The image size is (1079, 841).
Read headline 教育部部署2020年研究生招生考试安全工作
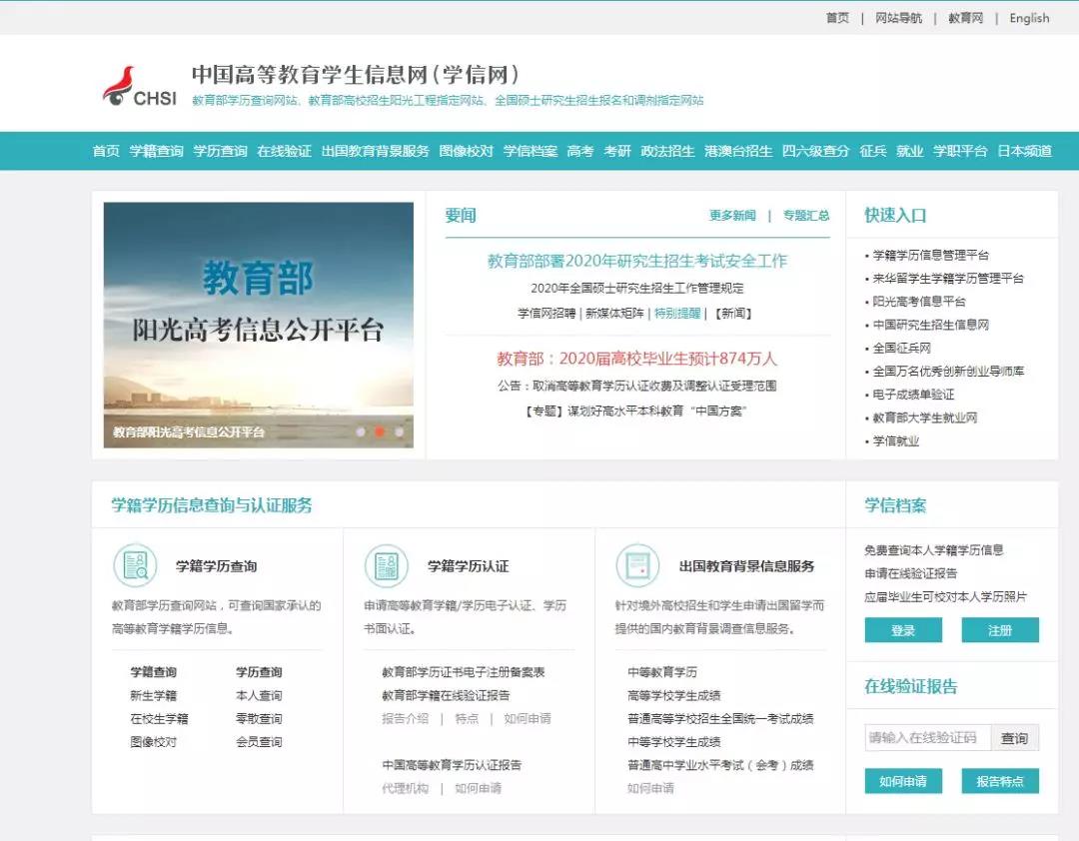(637, 261)
